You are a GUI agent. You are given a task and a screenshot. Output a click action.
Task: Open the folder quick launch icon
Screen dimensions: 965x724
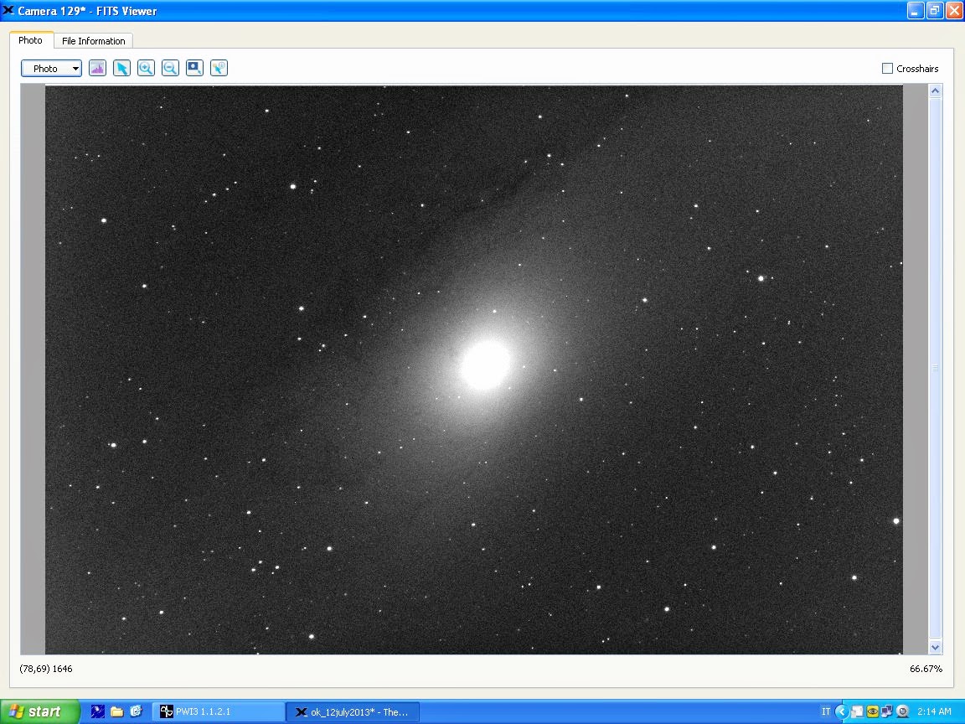click(x=116, y=711)
